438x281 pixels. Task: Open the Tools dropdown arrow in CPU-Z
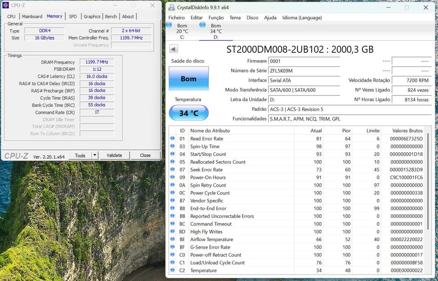(x=95, y=155)
